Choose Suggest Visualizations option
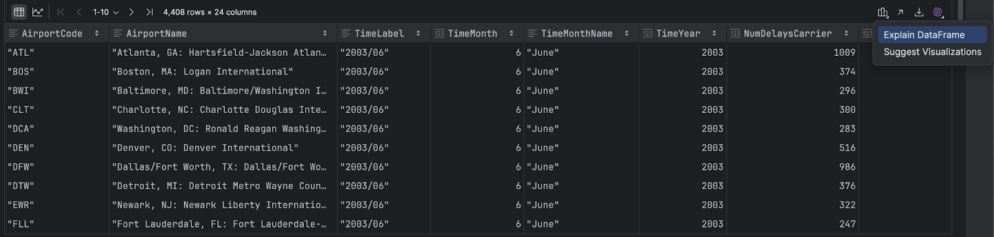The width and height of the screenshot is (994, 237). point(932,52)
